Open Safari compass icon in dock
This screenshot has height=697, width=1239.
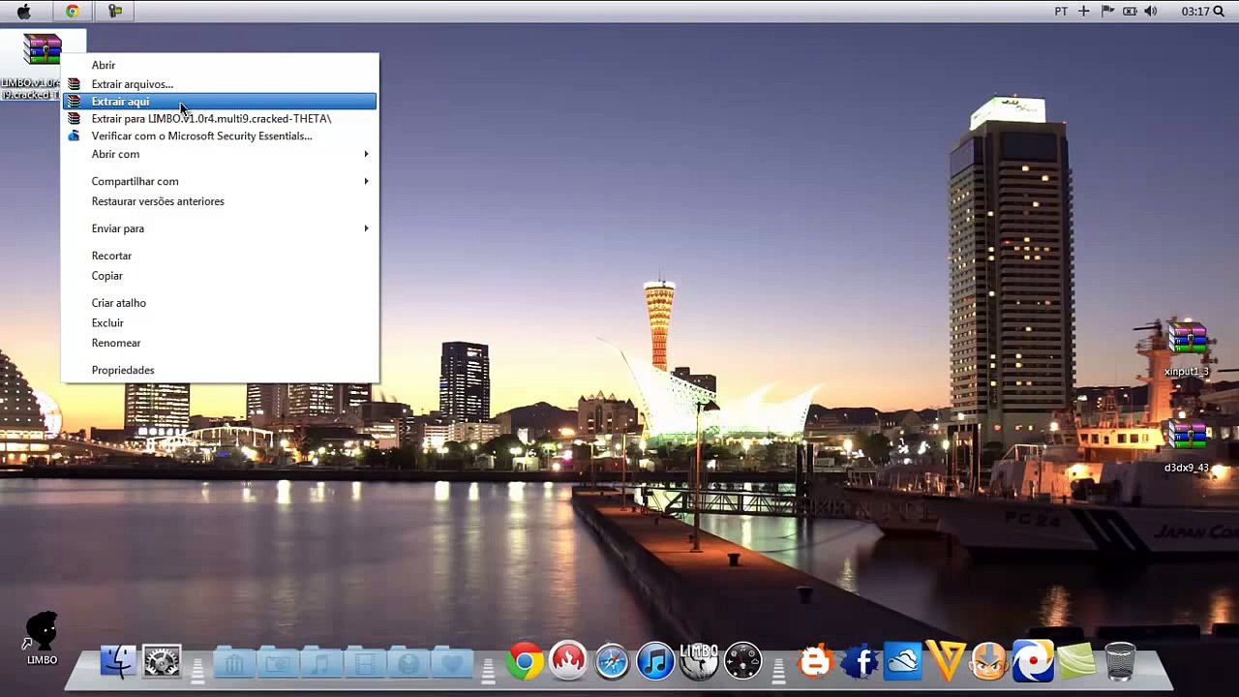pyautogui.click(x=612, y=662)
